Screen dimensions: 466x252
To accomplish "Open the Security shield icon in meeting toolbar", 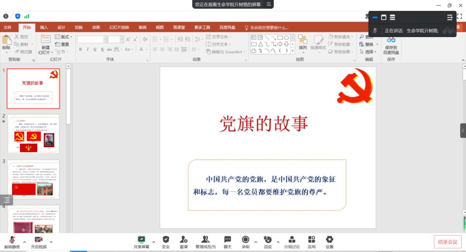I will pyautogui.click(x=166, y=239).
